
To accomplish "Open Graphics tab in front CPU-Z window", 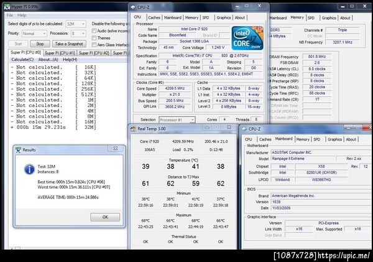I will (224, 17).
